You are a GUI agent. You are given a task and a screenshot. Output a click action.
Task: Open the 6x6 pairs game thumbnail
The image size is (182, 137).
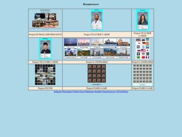point(143,75)
